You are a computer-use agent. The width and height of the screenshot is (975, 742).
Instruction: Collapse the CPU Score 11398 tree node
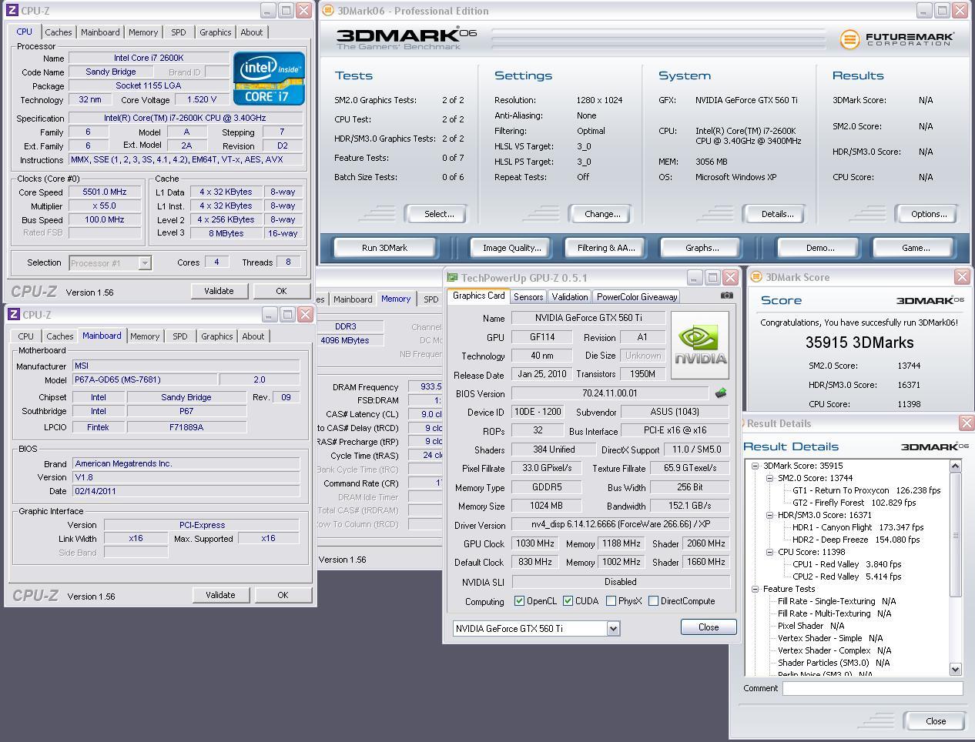[769, 552]
